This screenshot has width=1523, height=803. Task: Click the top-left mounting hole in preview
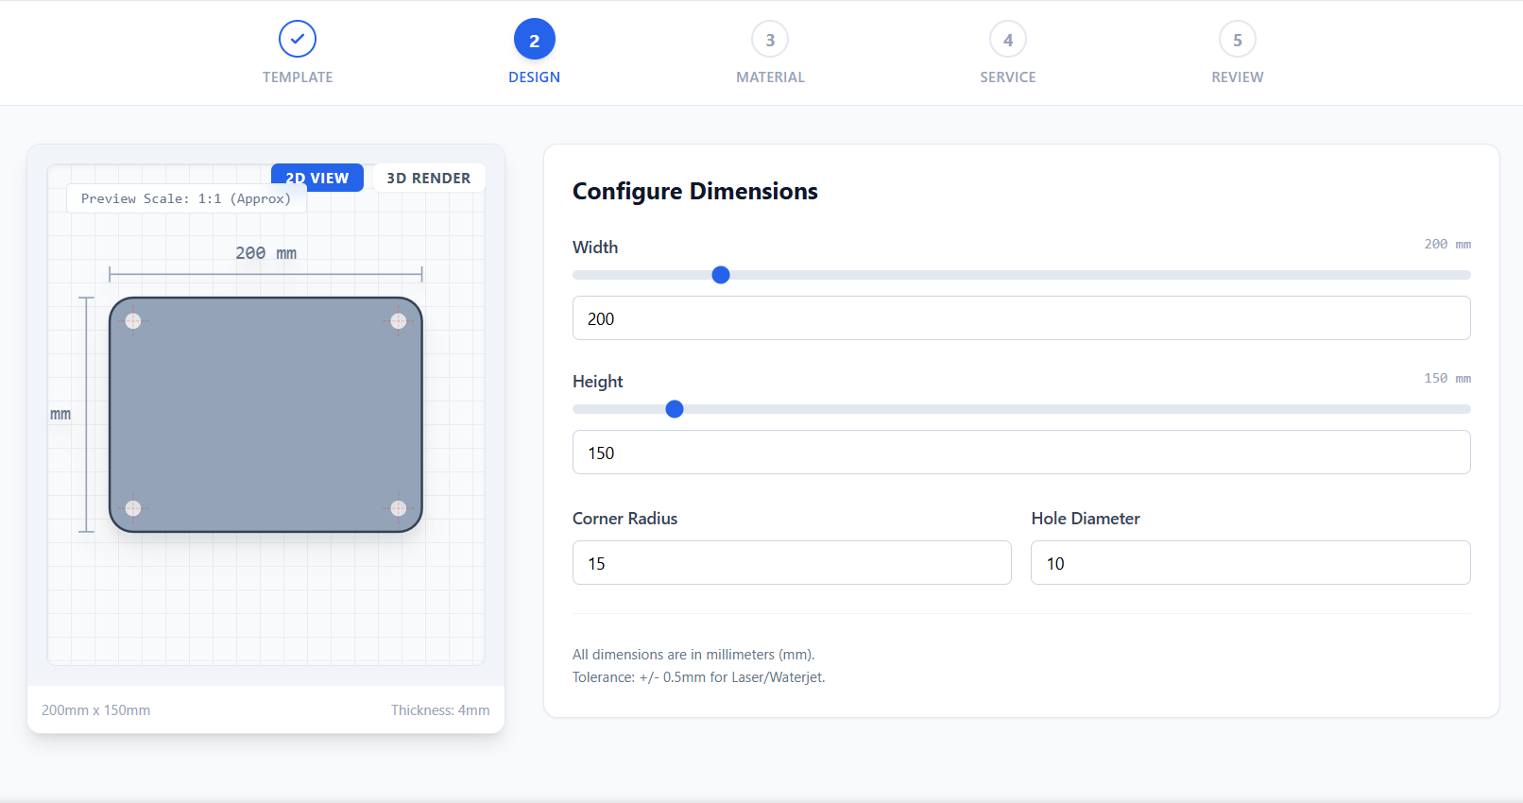click(x=133, y=321)
